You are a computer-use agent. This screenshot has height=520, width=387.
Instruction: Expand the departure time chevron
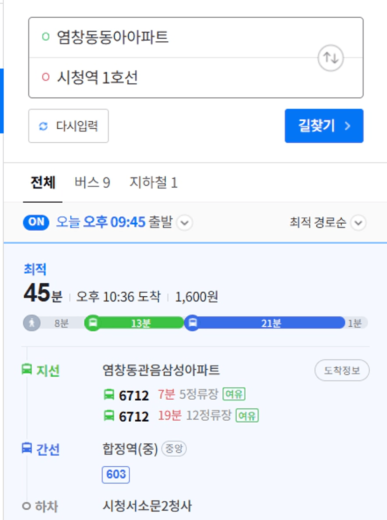click(185, 222)
